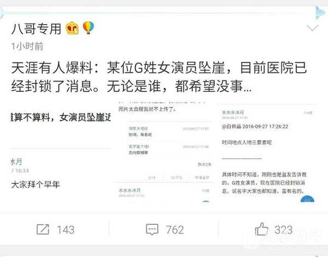Click the blue arrow at top right corner
The height and width of the screenshot is (257, 328).
(x=321, y=13)
